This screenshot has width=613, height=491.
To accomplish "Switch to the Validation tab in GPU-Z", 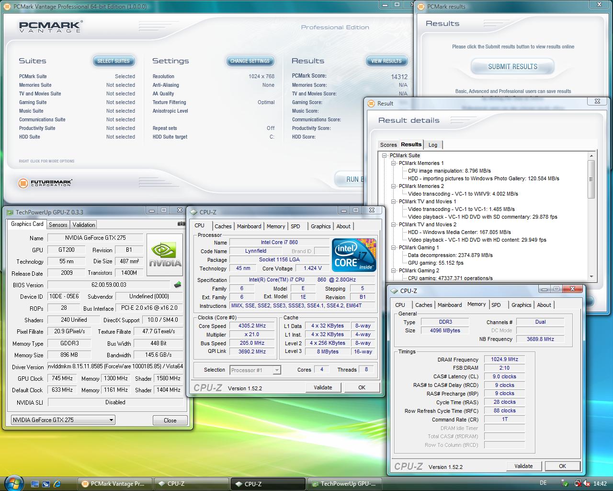I will tap(84, 225).
